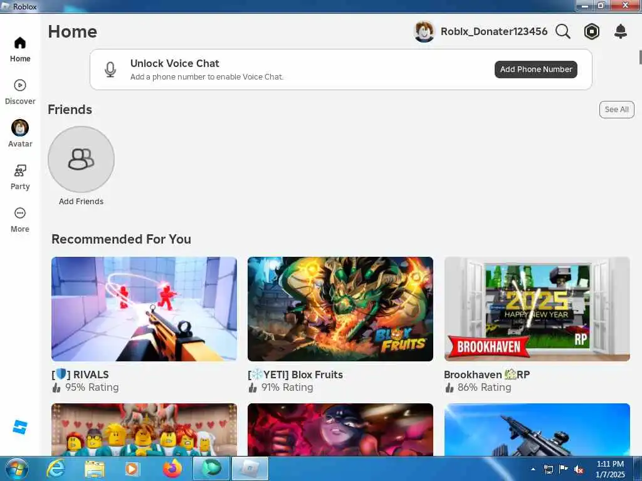Viewport: 642px width, 481px height.
Task: Open the Home sidebar tab
Action: [20, 49]
